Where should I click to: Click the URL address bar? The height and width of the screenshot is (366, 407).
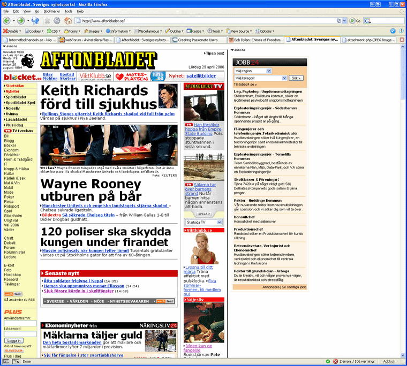coord(208,21)
